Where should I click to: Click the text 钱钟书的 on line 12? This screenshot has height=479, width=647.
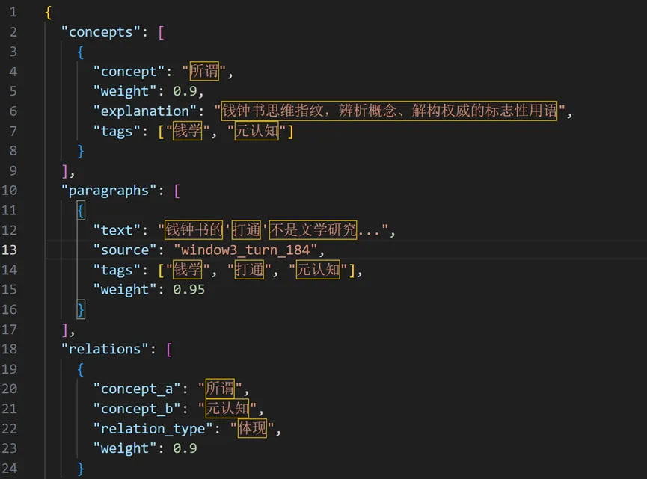[x=194, y=229]
